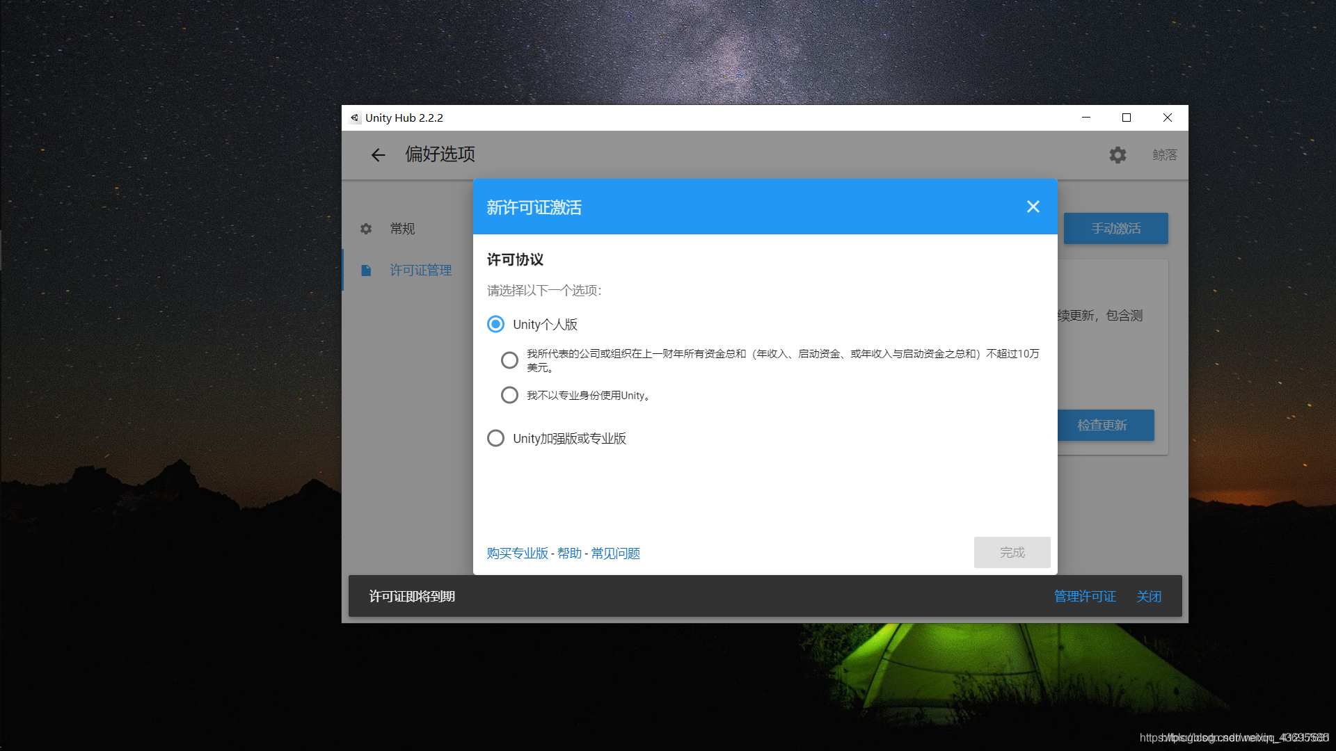Open the settings gear icon
This screenshot has height=751, width=1336.
pos(1118,155)
